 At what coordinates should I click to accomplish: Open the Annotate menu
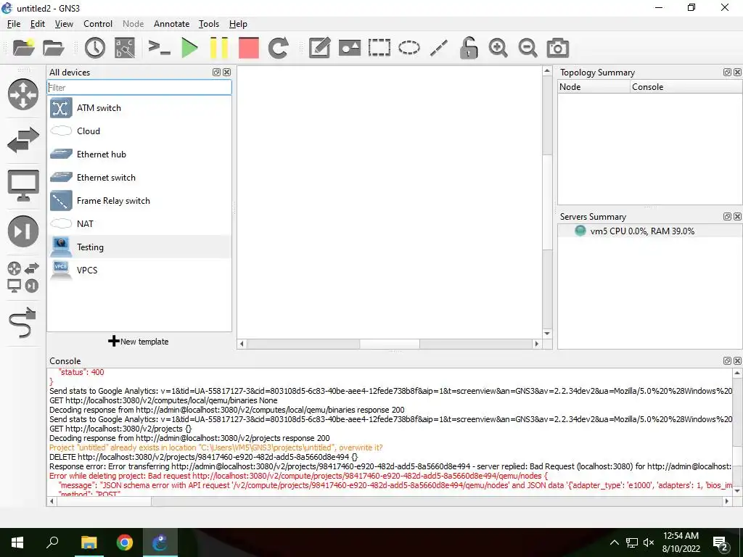pos(171,24)
